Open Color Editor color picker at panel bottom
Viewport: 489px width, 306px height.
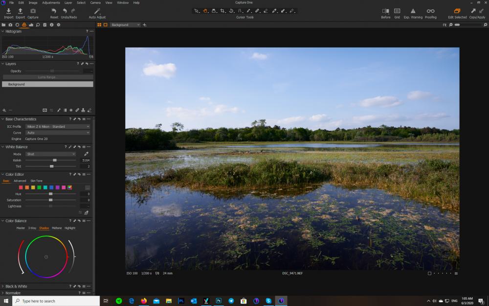coord(87,212)
